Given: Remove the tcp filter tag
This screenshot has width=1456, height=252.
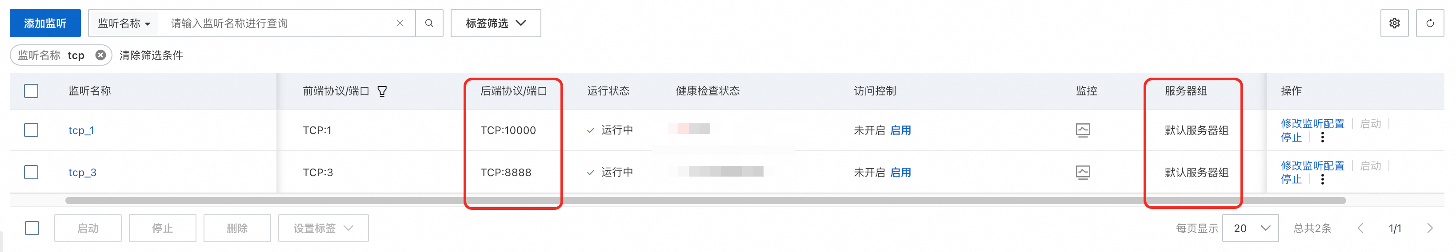Looking at the screenshot, I should click(x=100, y=55).
